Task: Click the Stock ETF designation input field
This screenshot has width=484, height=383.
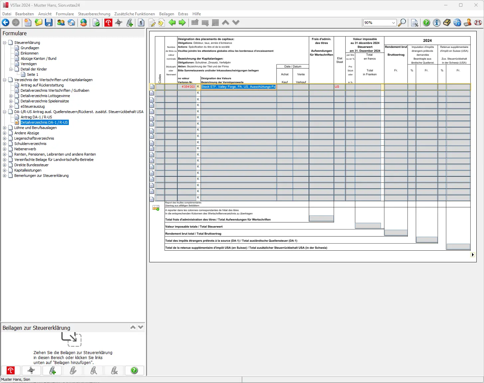Action: (x=238, y=87)
